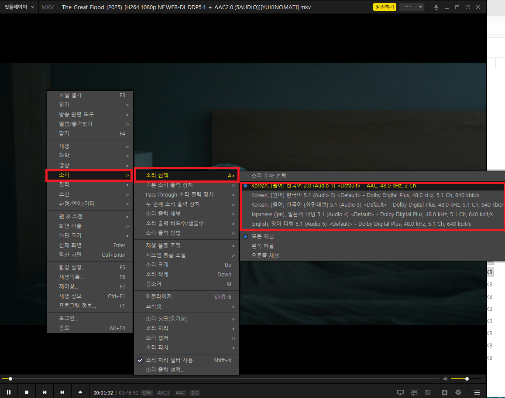Image resolution: width=505 pixels, height=398 pixels.
Task: Open the playlist hamburger icon
Action: point(477,392)
